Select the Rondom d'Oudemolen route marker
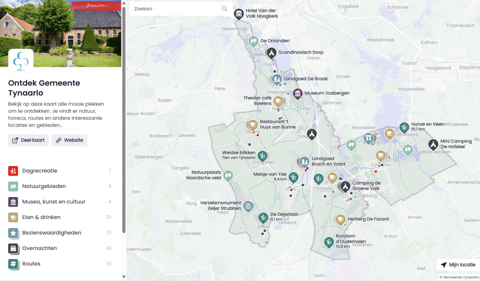This screenshot has width=480, height=281. [328, 242]
